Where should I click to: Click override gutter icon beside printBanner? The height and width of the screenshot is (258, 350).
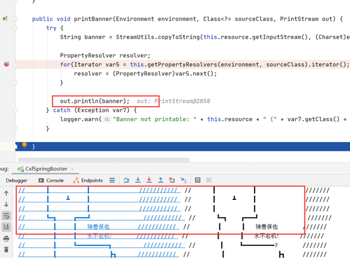coord(5,19)
